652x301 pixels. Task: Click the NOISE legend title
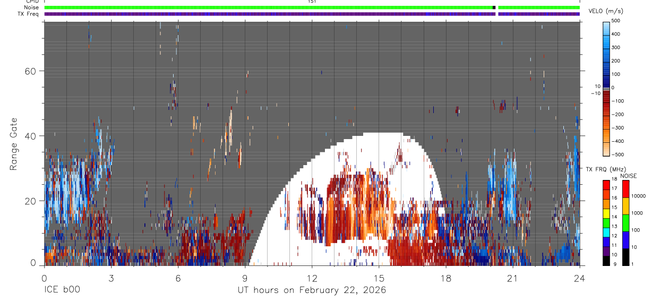point(629,176)
